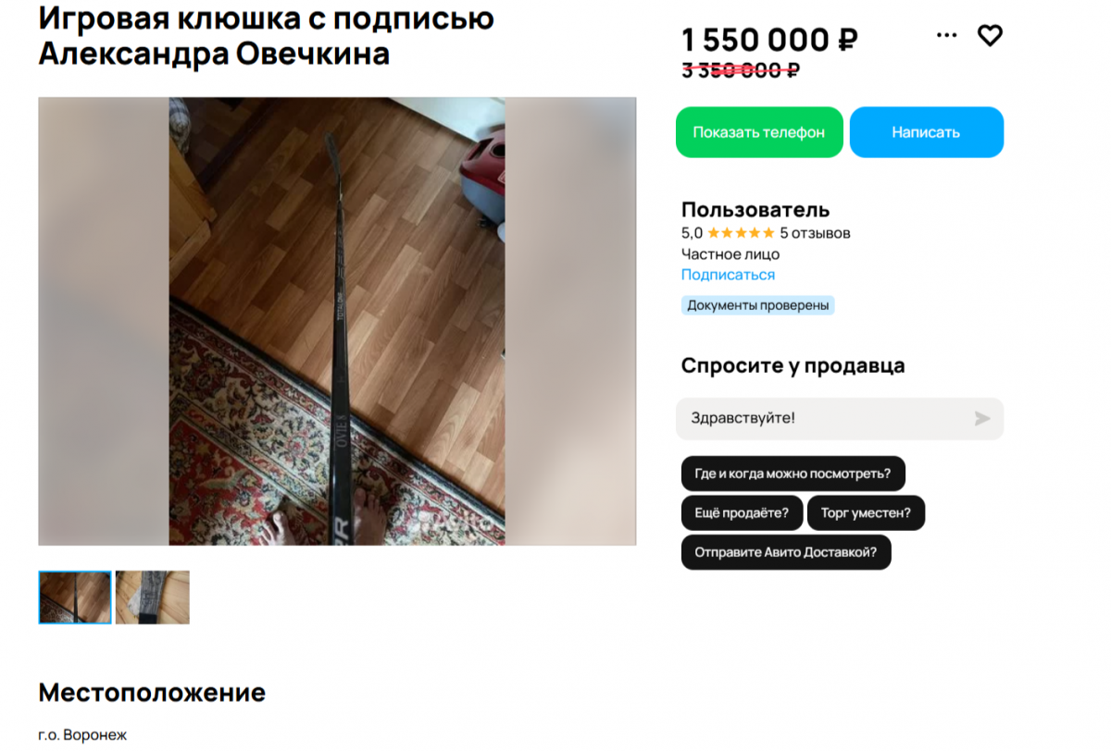Click the seller's star rating
The width and height of the screenshot is (1111, 751).
(741, 233)
